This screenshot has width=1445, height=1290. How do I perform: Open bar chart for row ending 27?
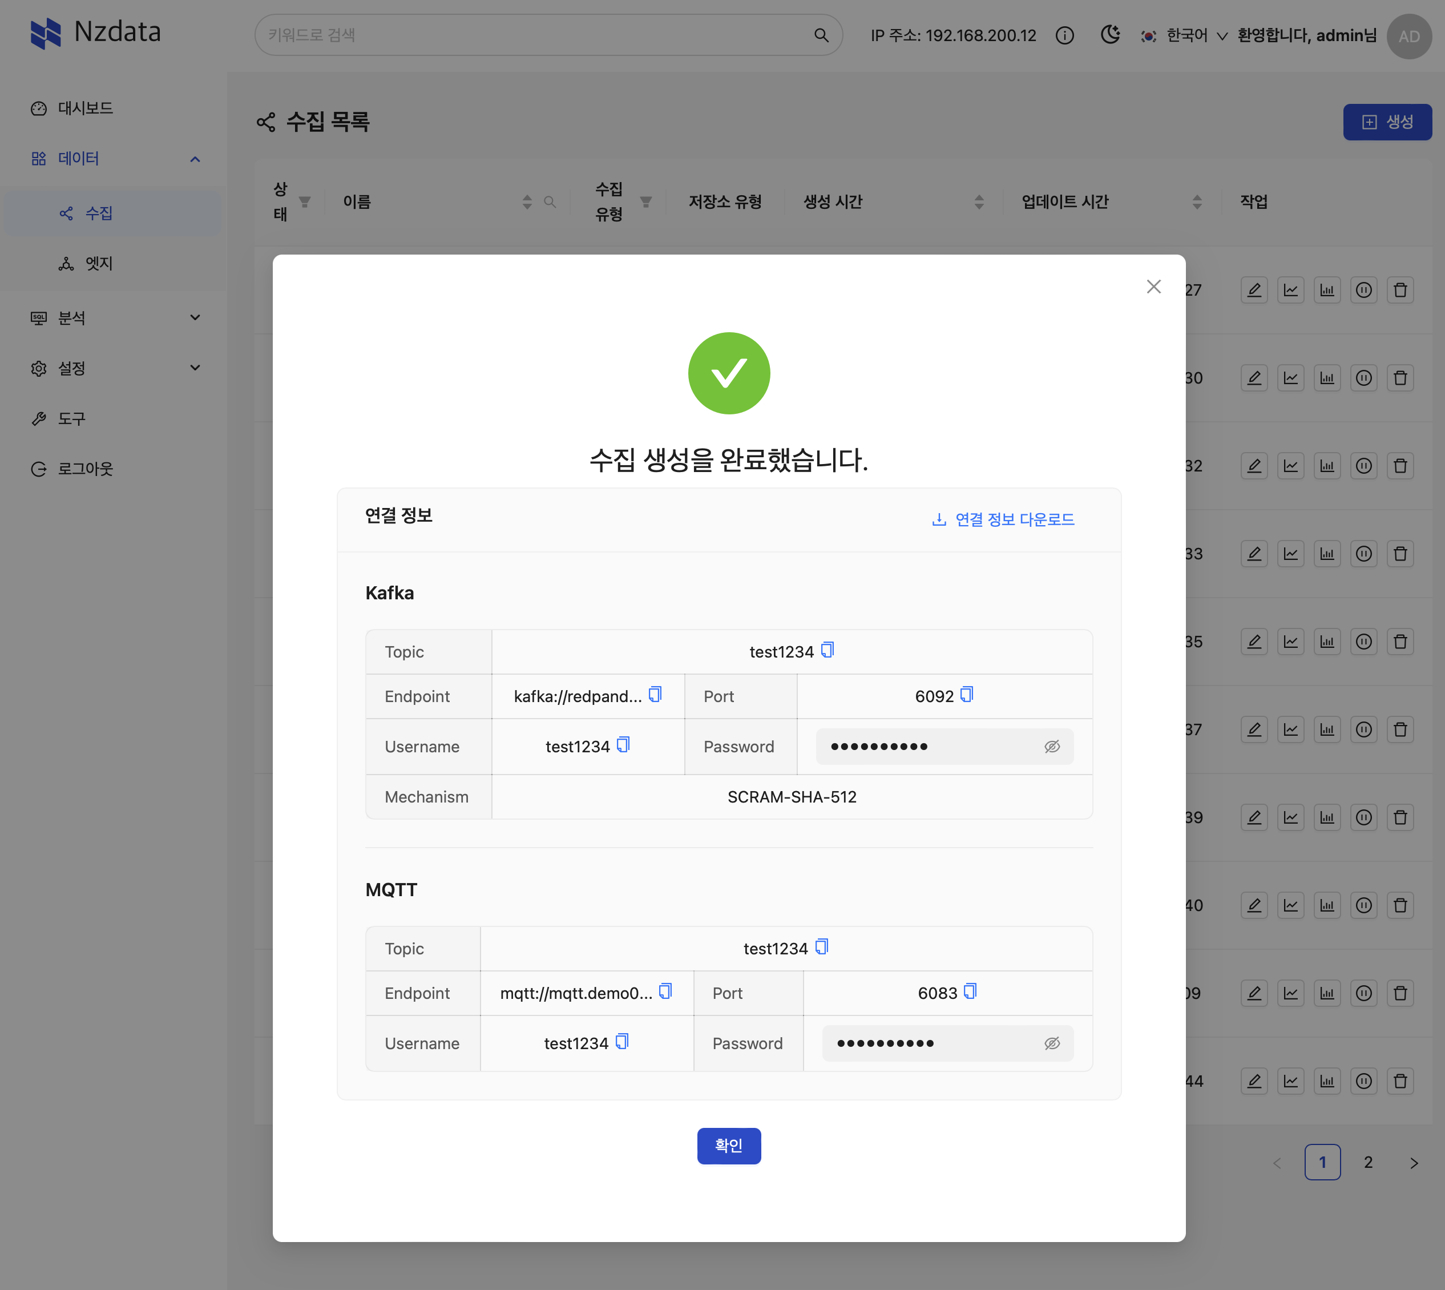pyautogui.click(x=1327, y=290)
